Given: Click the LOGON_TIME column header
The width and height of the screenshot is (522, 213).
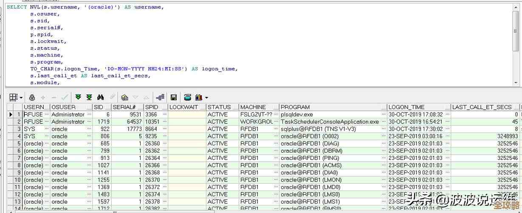Looking at the screenshot, I should point(406,107).
